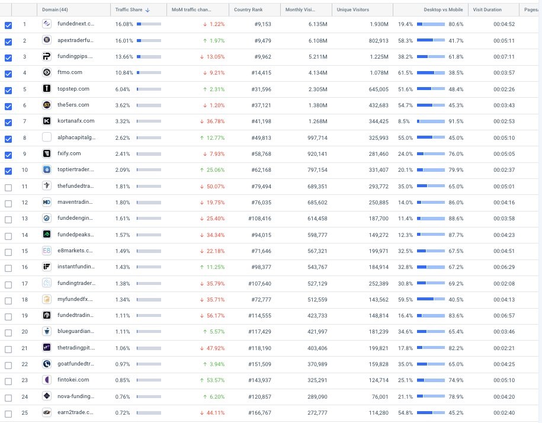Click kortanafx desktop vs mobile bar
The image size is (542, 423).
pyautogui.click(x=431, y=121)
